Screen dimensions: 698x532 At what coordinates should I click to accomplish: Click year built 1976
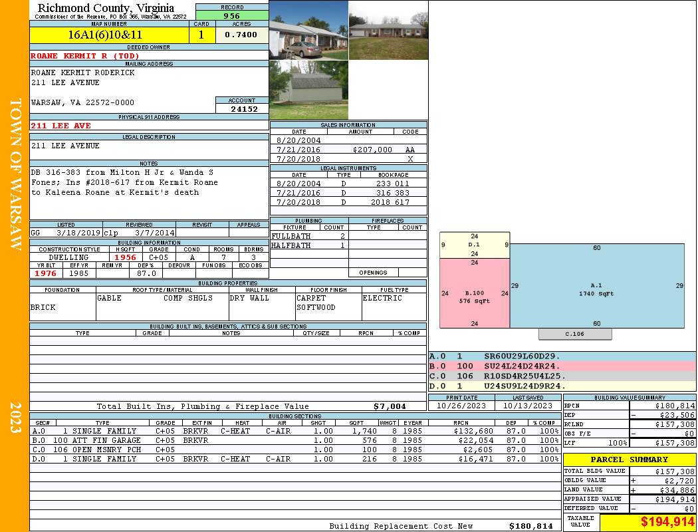coord(46,273)
